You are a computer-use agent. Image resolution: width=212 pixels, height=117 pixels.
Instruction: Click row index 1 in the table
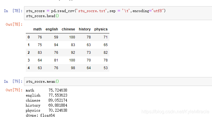click(28, 45)
